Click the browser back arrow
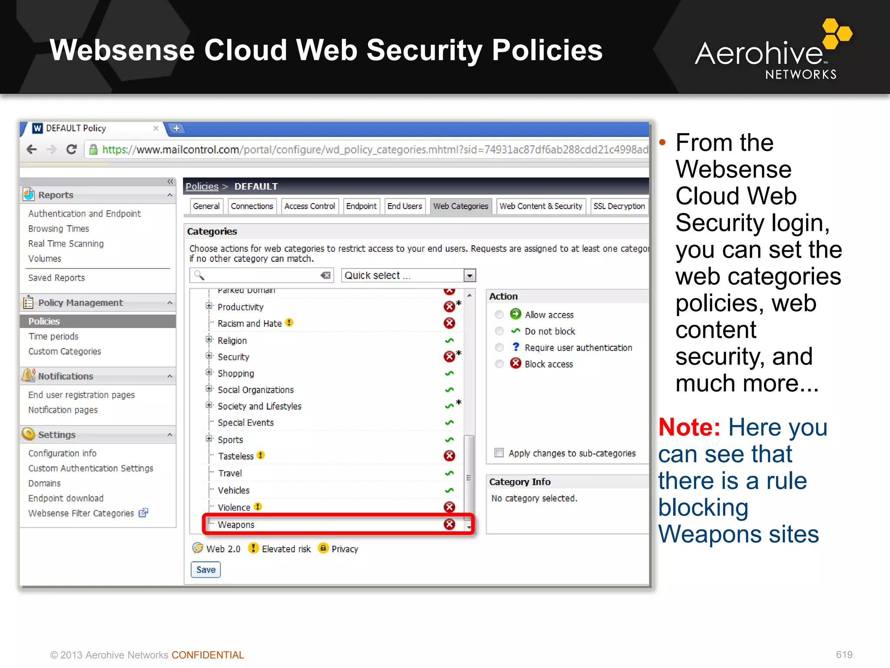 pos(31,150)
